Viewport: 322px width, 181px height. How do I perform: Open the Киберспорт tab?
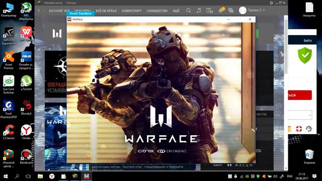132,11
